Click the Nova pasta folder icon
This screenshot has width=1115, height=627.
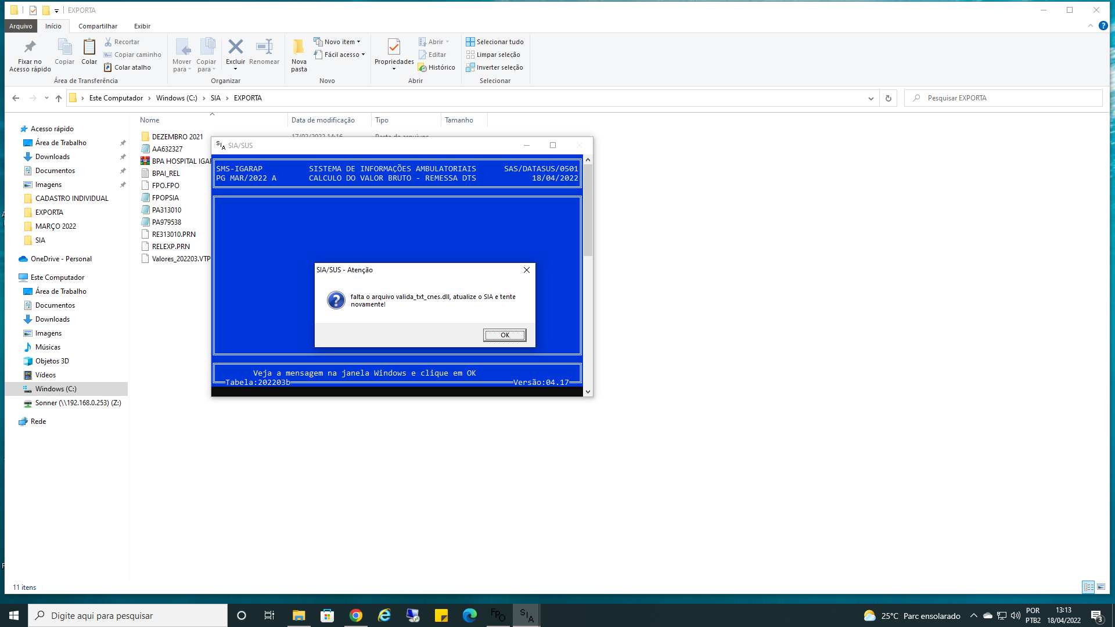298,48
